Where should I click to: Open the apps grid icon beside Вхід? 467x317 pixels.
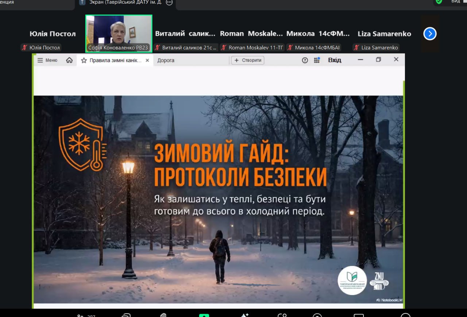[x=317, y=60]
